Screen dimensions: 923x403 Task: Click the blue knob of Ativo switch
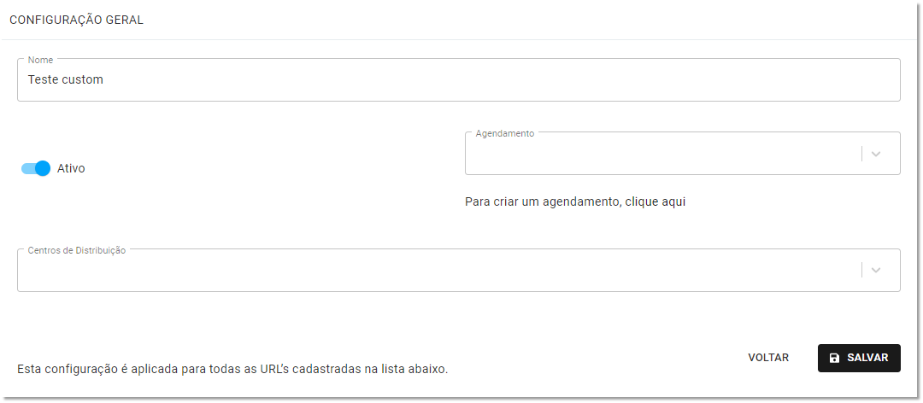[43, 168]
